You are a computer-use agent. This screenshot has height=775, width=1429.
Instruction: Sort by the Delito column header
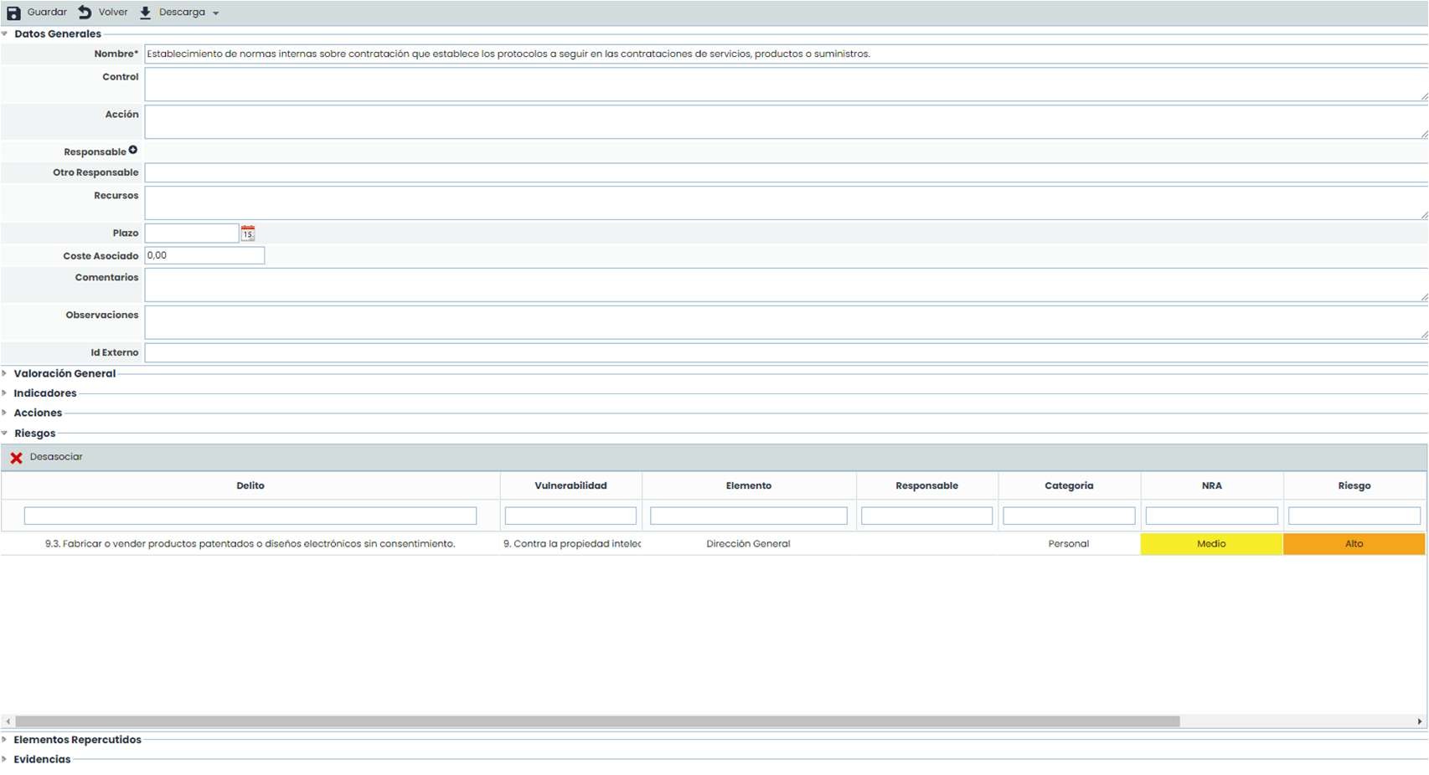250,485
